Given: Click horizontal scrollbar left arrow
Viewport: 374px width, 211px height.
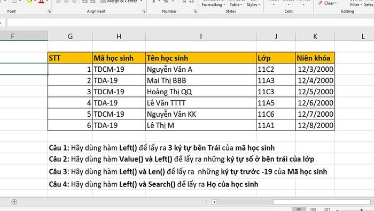Looking at the screenshot, I should pyautogui.click(x=214, y=202).
